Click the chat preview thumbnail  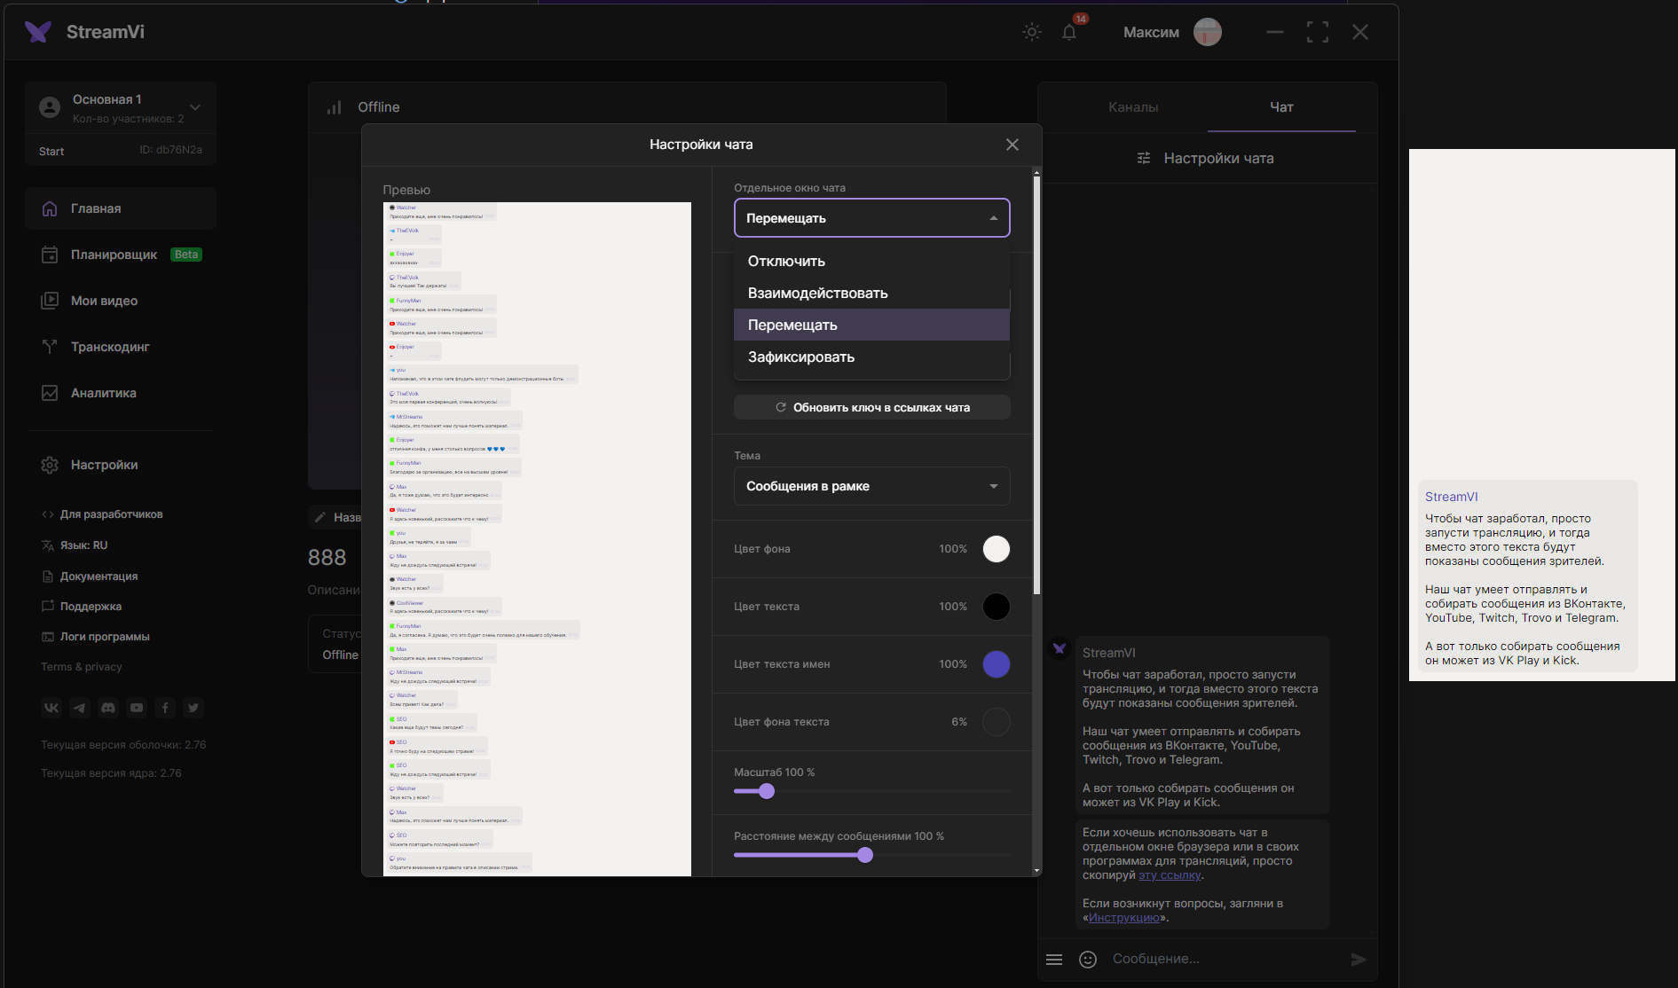pos(537,539)
